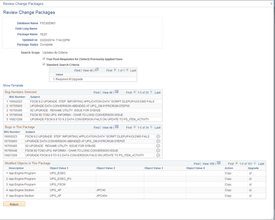This screenshot has width=275, height=220.
Task: Click Find in Modified Objects grid
Action: tap(197, 164)
